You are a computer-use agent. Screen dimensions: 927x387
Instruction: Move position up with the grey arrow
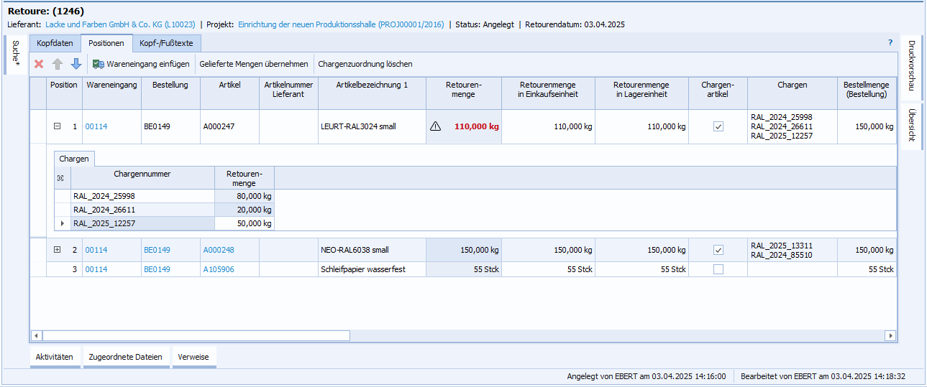58,64
